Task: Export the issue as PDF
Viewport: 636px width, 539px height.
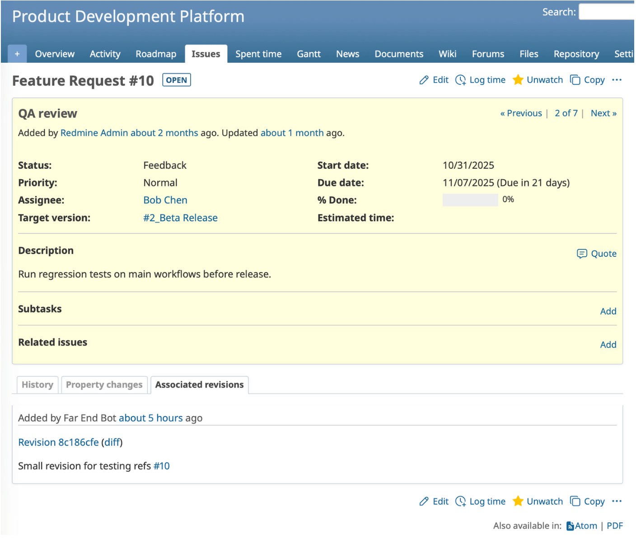Action: pyautogui.click(x=615, y=525)
